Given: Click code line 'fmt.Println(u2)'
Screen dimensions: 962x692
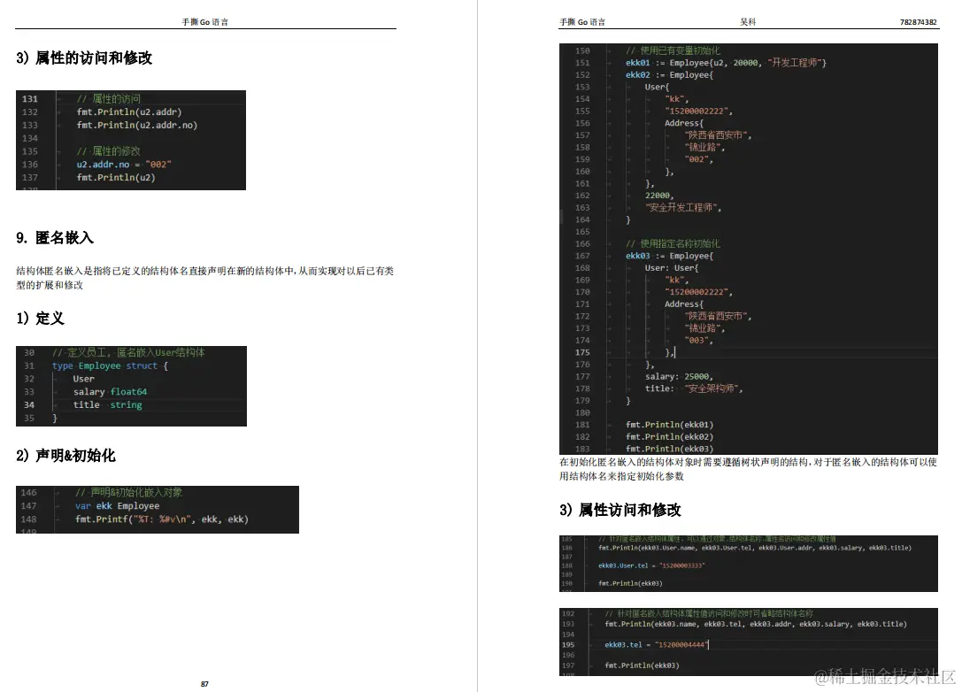Looking at the screenshot, I should click(x=115, y=177).
